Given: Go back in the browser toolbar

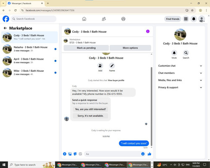Looking at the screenshot, I should (4, 10).
